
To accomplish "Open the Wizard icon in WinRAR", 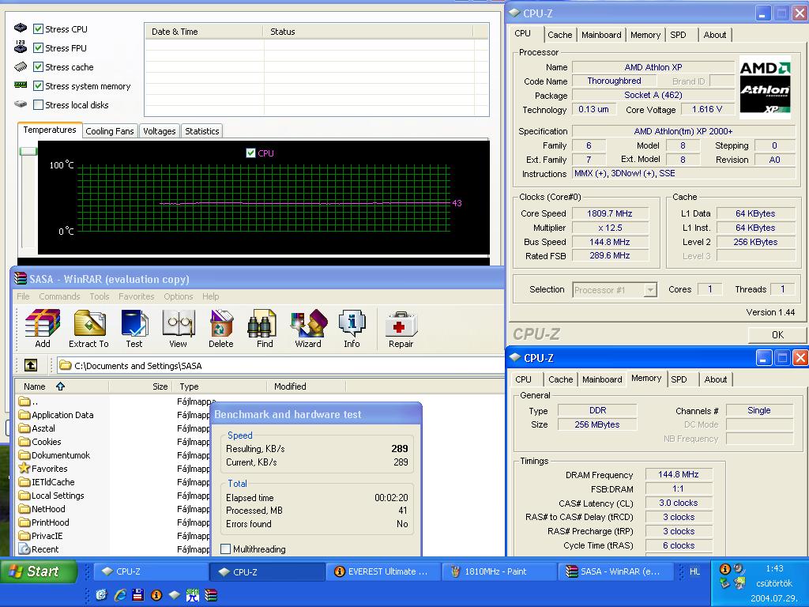I will tap(308, 328).
